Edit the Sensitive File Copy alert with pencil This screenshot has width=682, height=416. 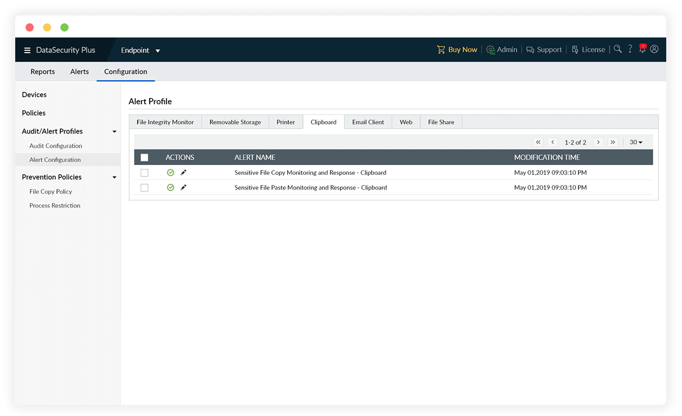(x=183, y=173)
